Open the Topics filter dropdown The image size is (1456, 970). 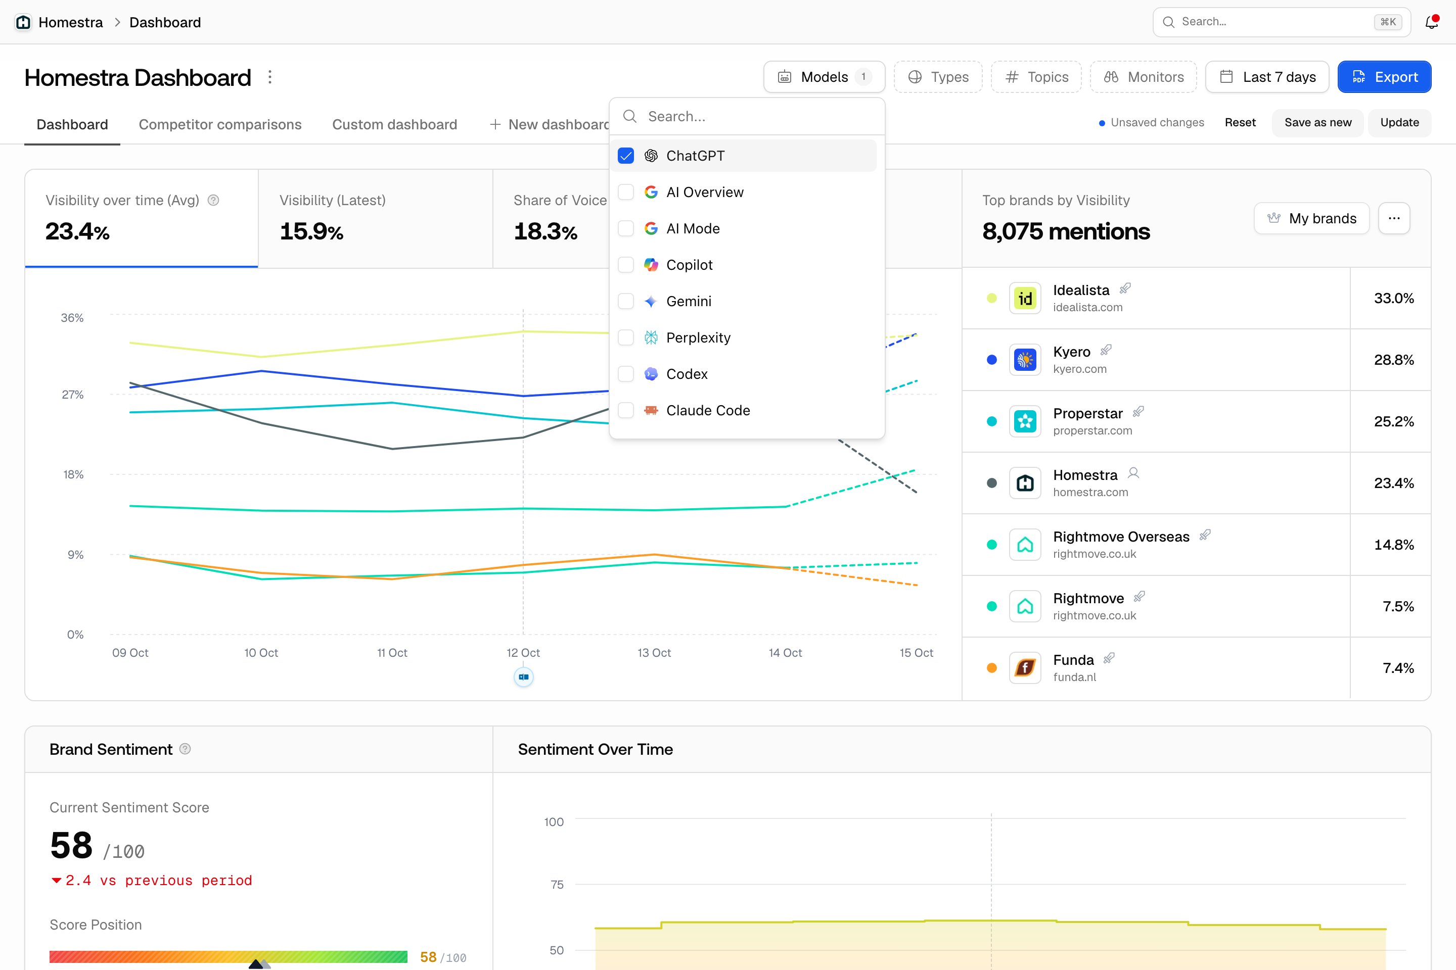(1036, 77)
